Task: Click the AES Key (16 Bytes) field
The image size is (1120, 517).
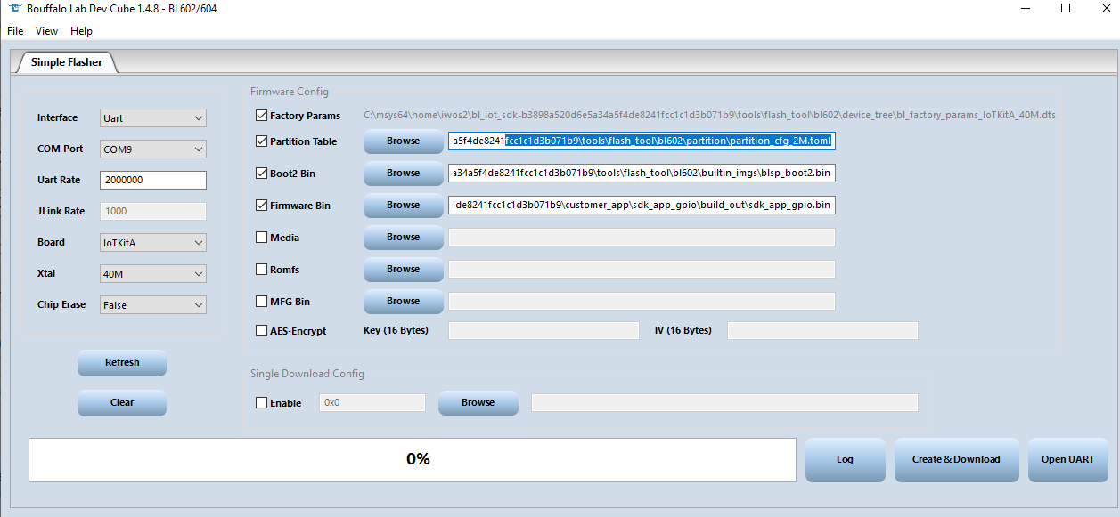Action: pyautogui.click(x=544, y=330)
